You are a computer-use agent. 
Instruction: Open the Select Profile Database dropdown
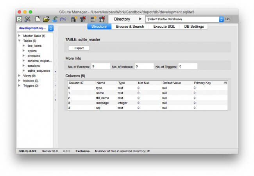[x=184, y=19]
